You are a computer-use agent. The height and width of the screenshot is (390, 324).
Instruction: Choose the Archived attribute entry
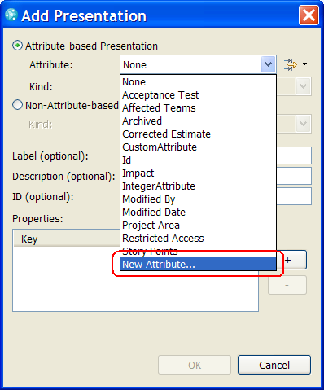(142, 121)
